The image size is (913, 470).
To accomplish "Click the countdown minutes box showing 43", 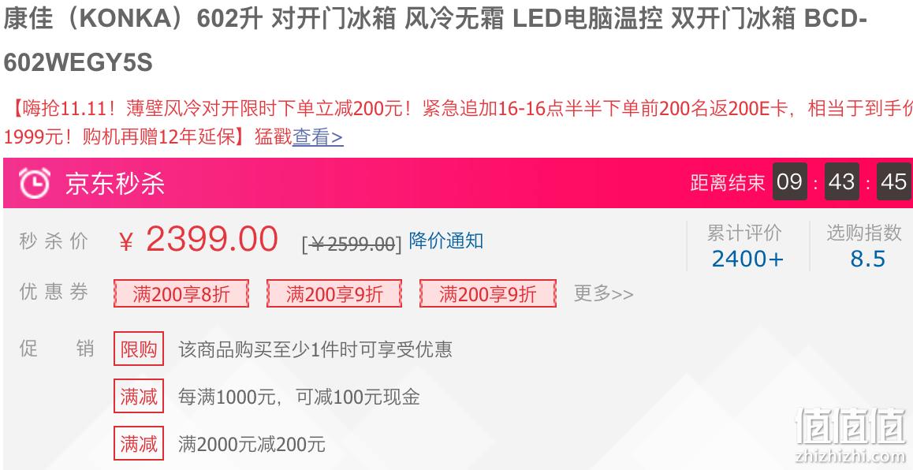I will [x=842, y=181].
